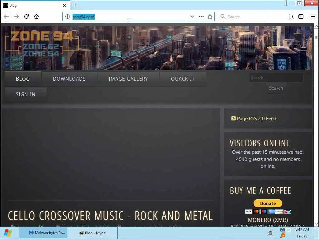View site information icon in address bar
The image size is (319, 239).
coord(68,17)
